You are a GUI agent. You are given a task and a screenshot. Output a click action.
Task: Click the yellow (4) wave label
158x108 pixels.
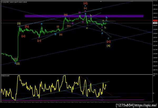pos(108,46)
